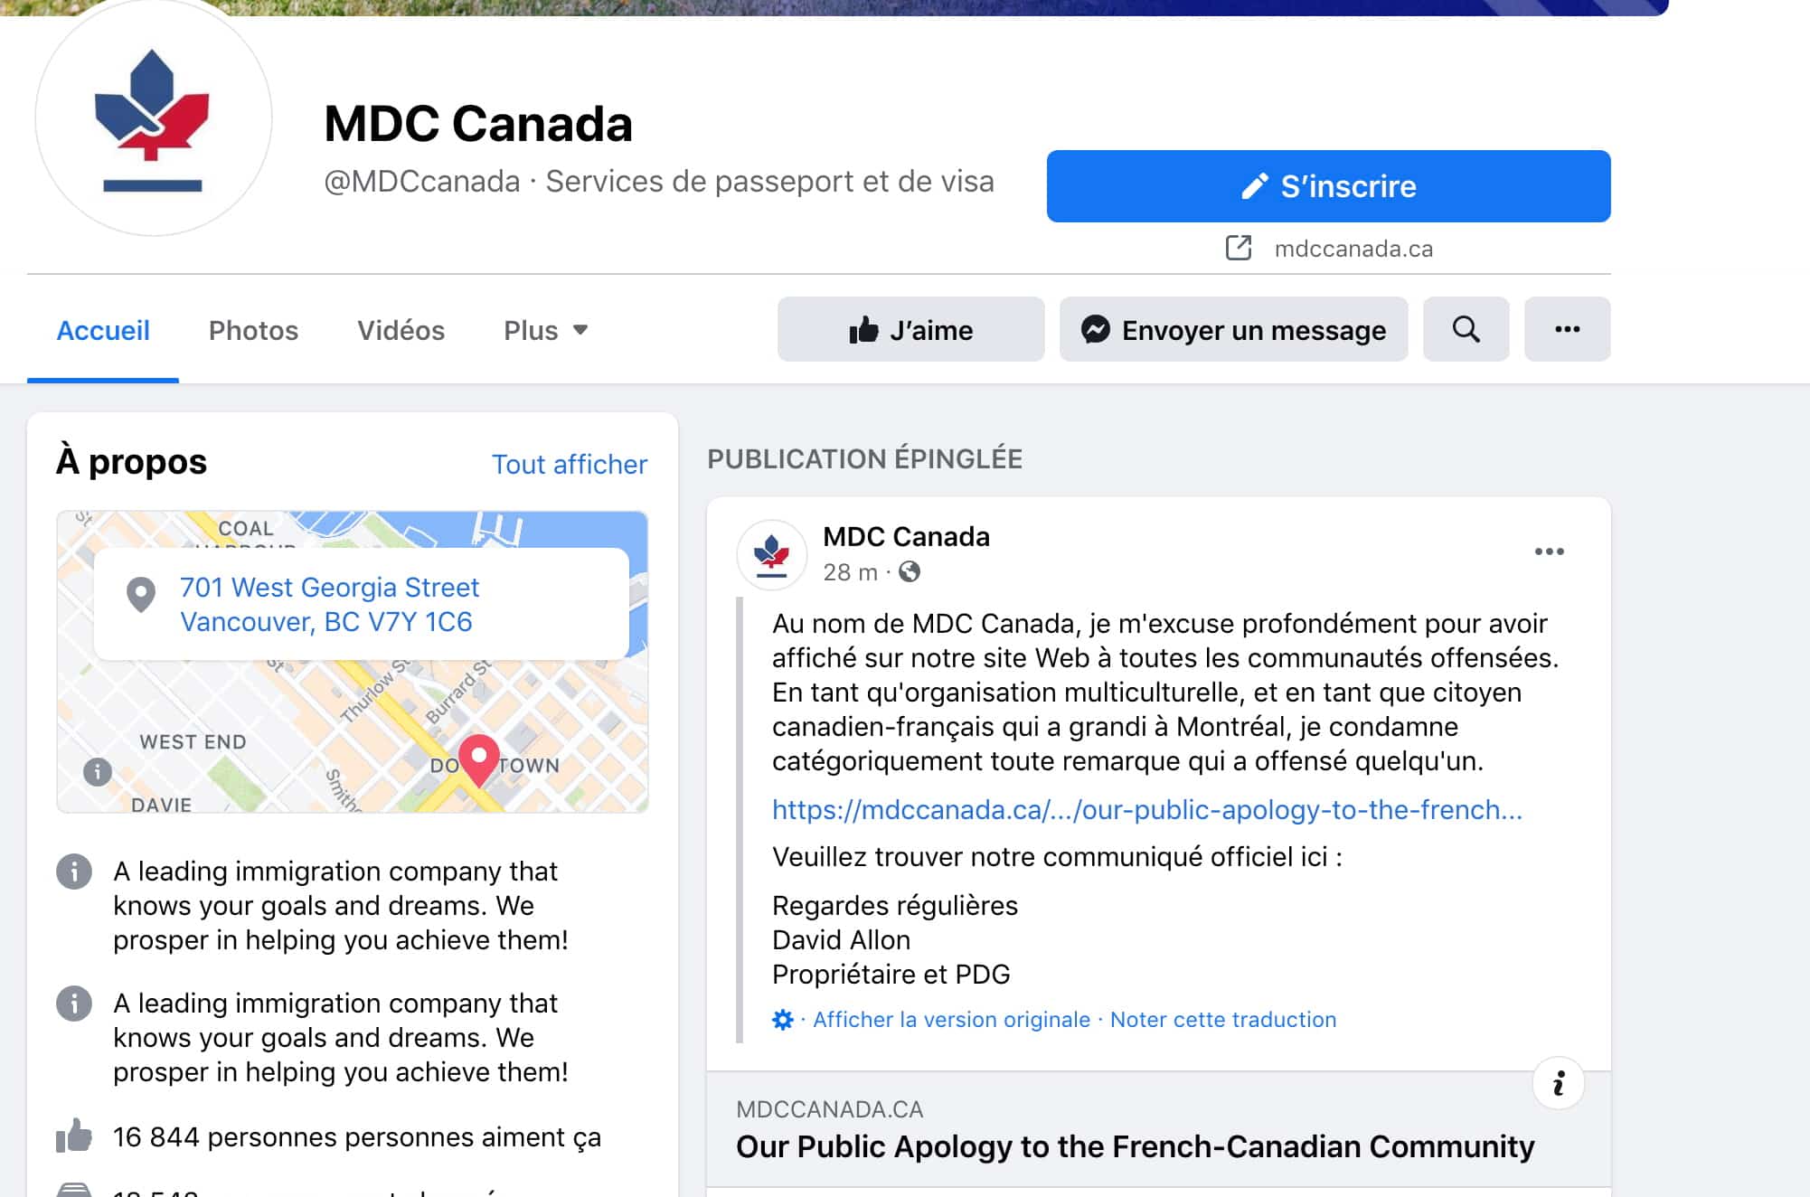Click the map info icon
Viewport: 1810px width, 1197px height.
point(98,771)
